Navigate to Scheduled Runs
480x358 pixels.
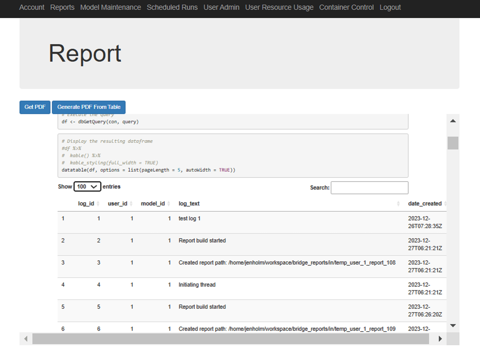172,7
